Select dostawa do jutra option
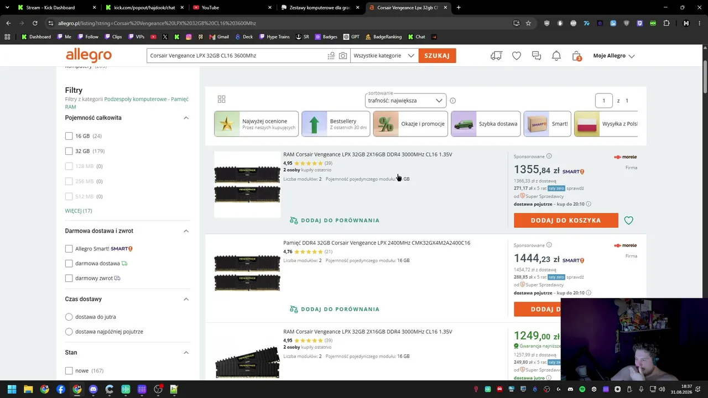Screen dimensions: 708x398 tap(69, 317)
